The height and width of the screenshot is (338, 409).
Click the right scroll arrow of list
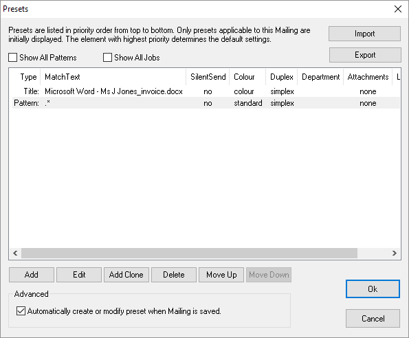click(394, 253)
